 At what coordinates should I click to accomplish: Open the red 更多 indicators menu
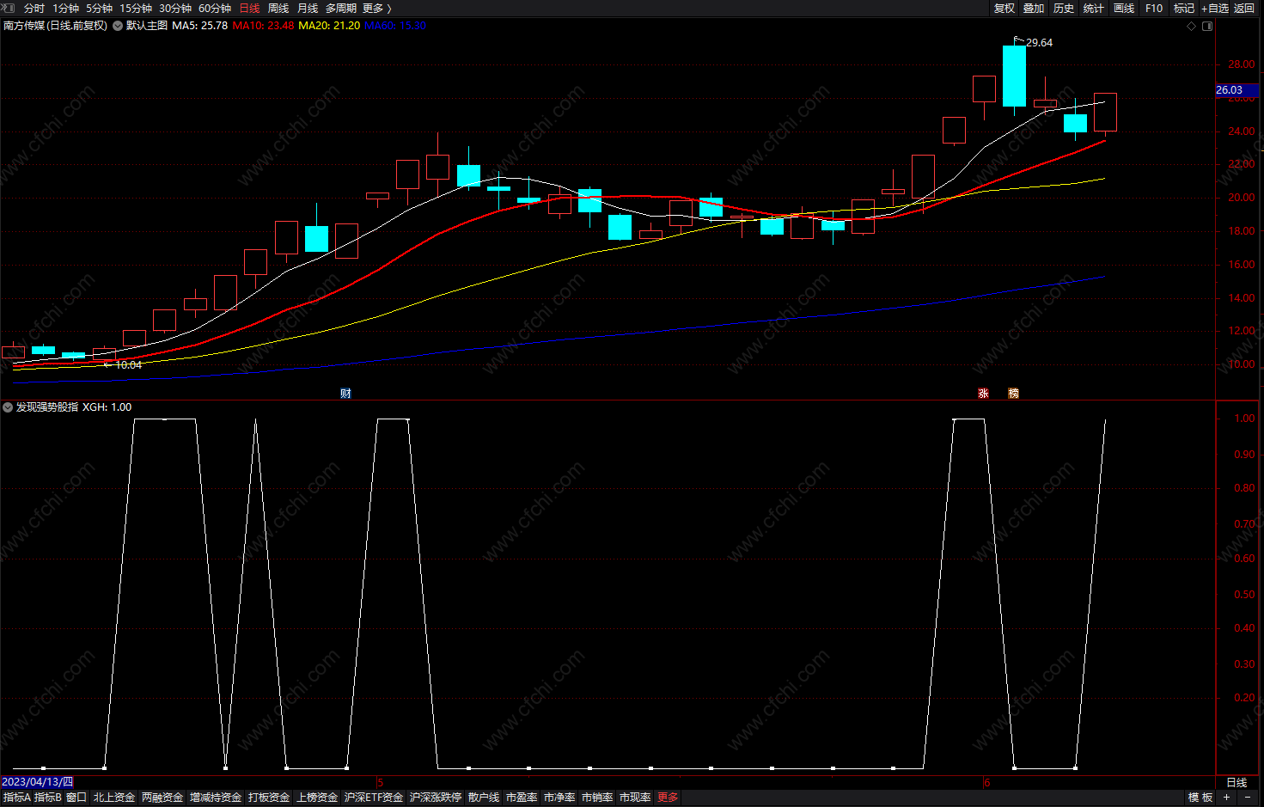click(668, 798)
